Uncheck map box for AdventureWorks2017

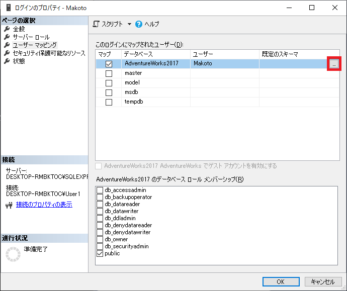point(109,64)
